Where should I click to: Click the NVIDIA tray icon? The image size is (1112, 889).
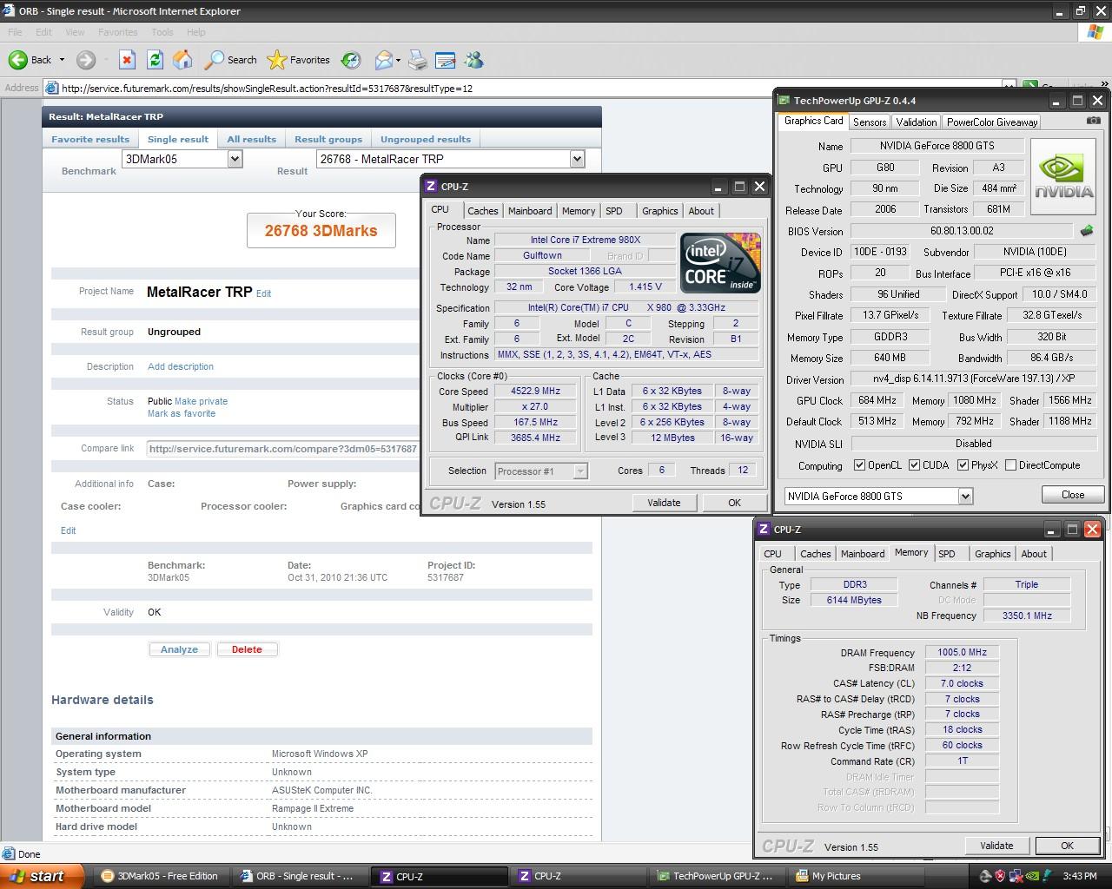pyautogui.click(x=1030, y=876)
